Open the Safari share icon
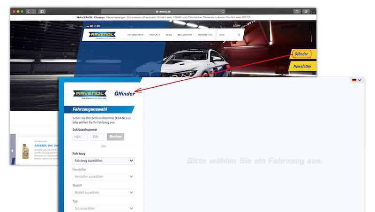Image resolution: width=375 pixels, height=212 pixels. click(297, 11)
